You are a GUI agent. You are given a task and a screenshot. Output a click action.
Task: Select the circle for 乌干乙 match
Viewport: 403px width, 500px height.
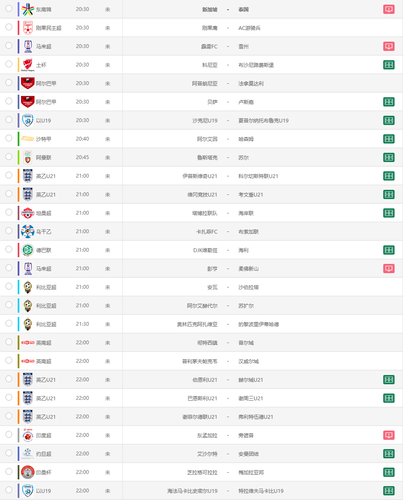9,231
